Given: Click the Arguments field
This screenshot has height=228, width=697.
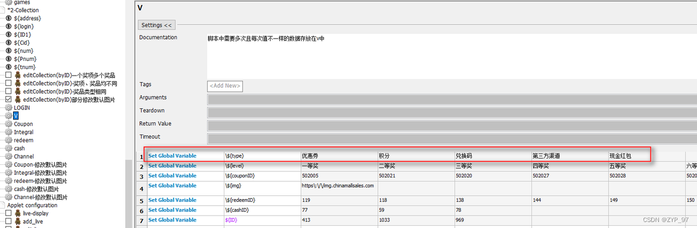Looking at the screenshot, I should click(x=452, y=99).
